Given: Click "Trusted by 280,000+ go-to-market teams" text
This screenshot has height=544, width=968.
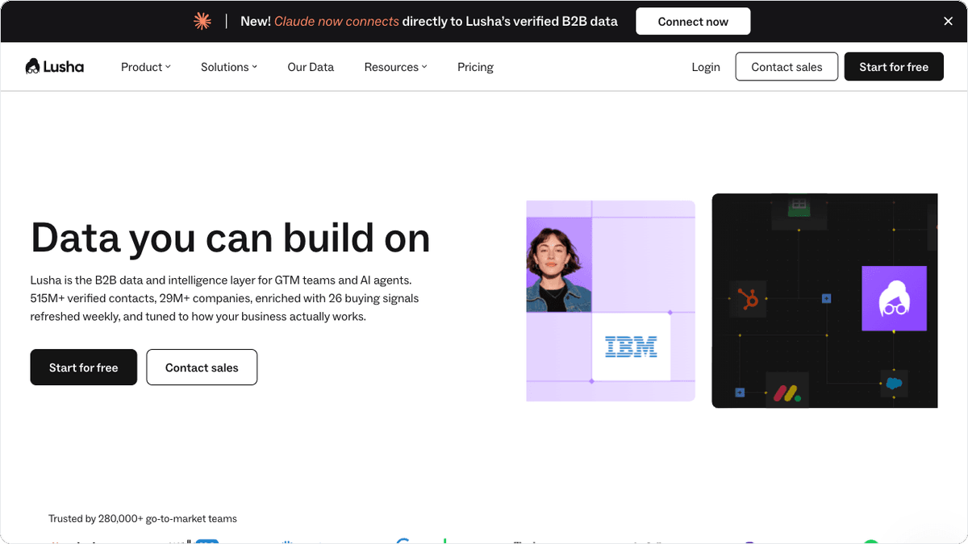Looking at the screenshot, I should tap(143, 518).
